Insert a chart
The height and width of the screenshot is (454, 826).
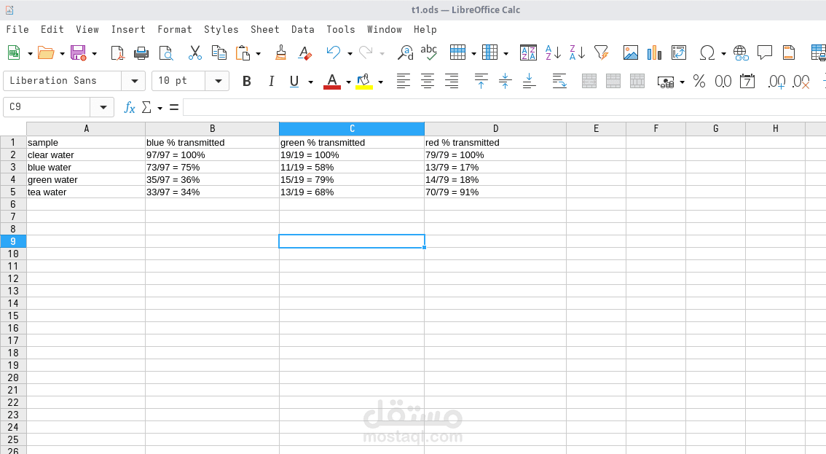(x=654, y=52)
